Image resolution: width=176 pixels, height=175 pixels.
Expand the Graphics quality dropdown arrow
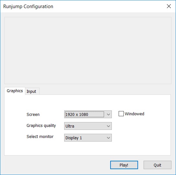[108, 126]
